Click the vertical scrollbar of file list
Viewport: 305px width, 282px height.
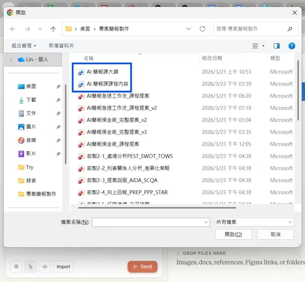(298, 91)
